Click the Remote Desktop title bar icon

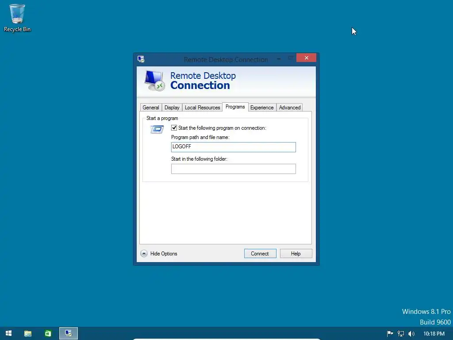pos(141,59)
